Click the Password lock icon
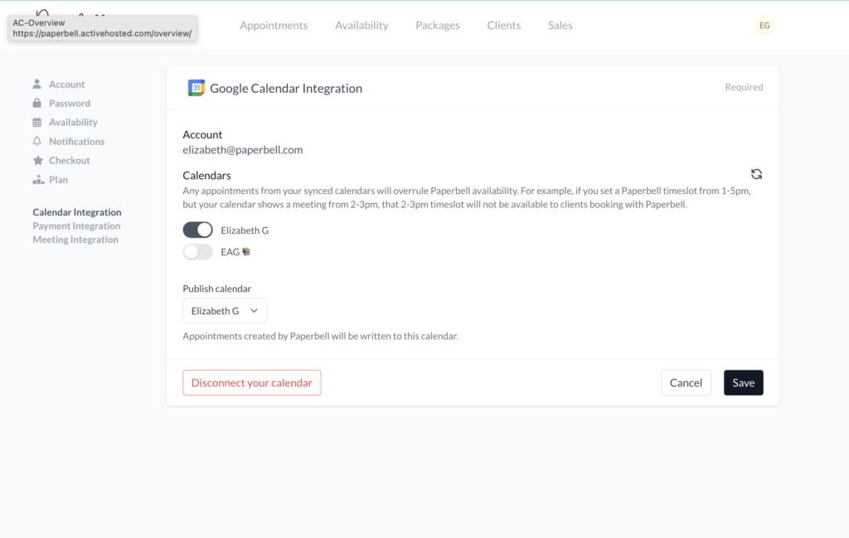 click(x=37, y=104)
